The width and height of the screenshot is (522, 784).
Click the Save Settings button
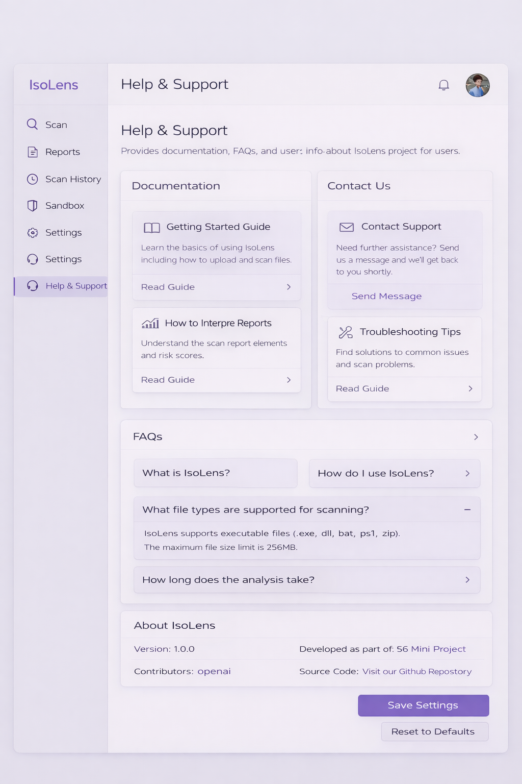(x=423, y=705)
